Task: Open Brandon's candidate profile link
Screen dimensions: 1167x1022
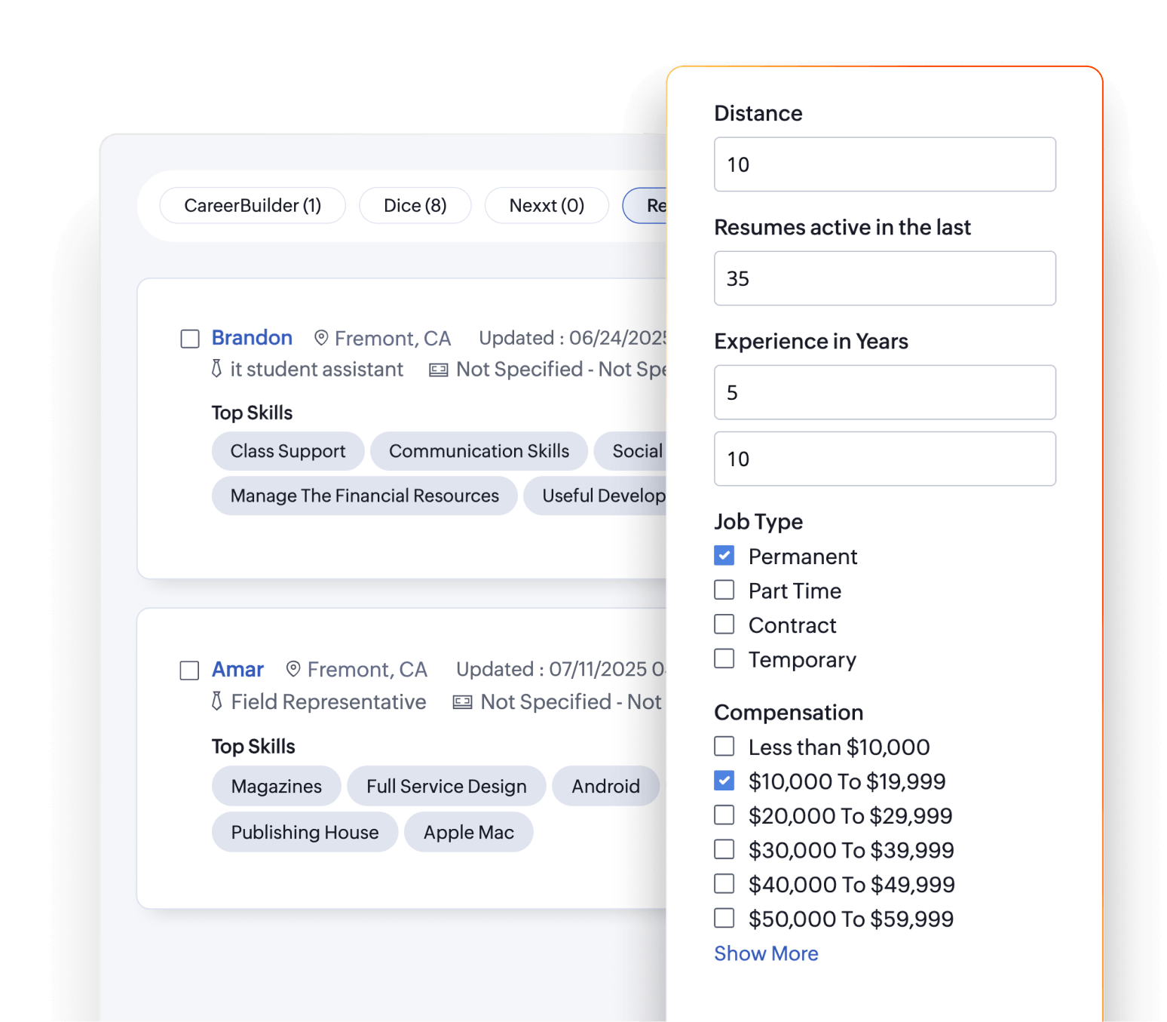Action: [252, 338]
